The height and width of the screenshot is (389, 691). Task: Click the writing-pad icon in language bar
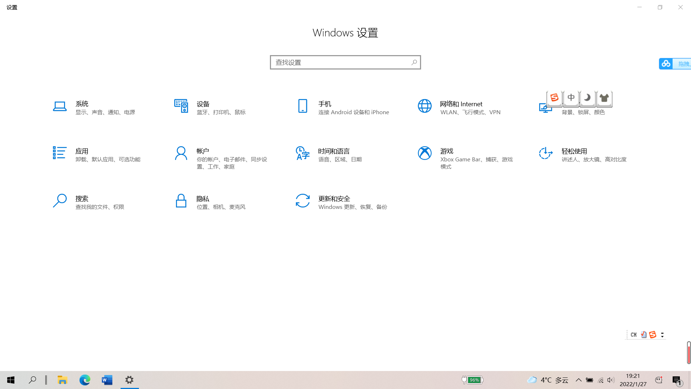click(643, 335)
